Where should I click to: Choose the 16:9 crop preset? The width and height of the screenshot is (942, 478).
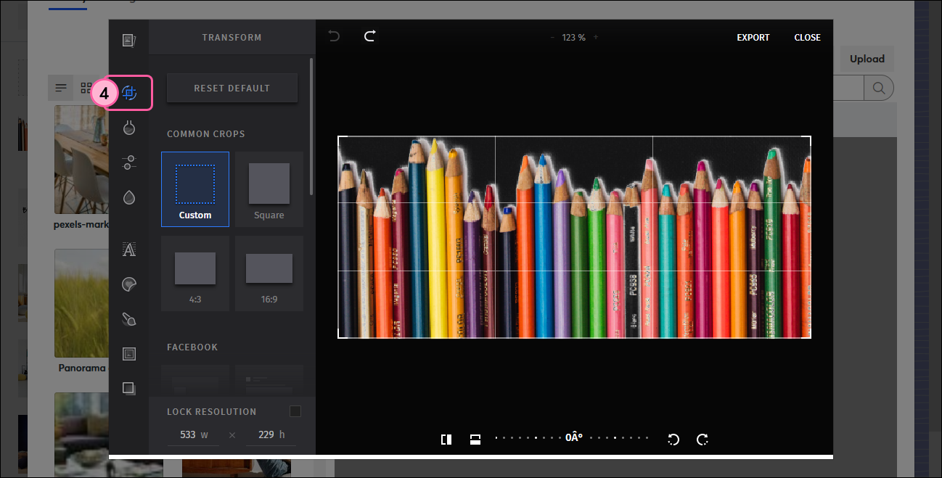(x=269, y=273)
